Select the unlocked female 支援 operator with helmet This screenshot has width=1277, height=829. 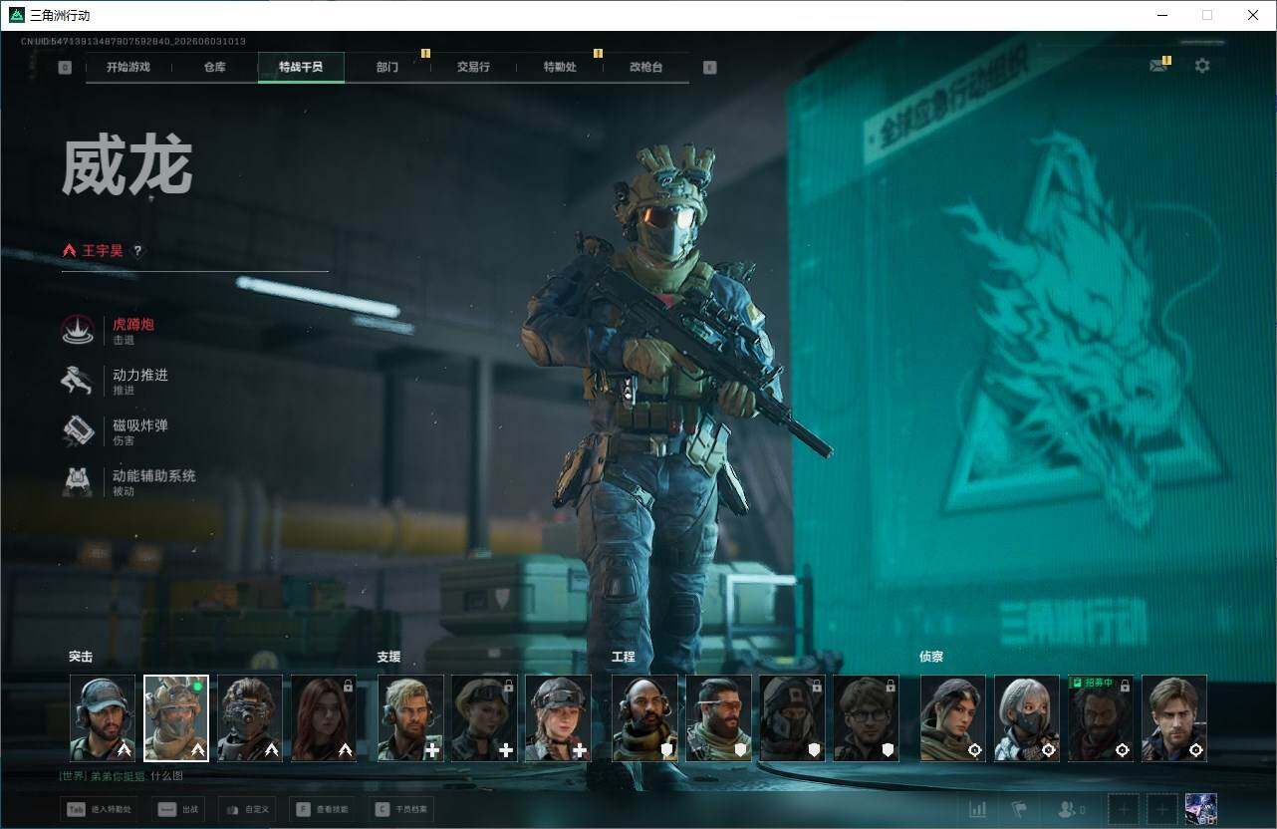coord(558,718)
